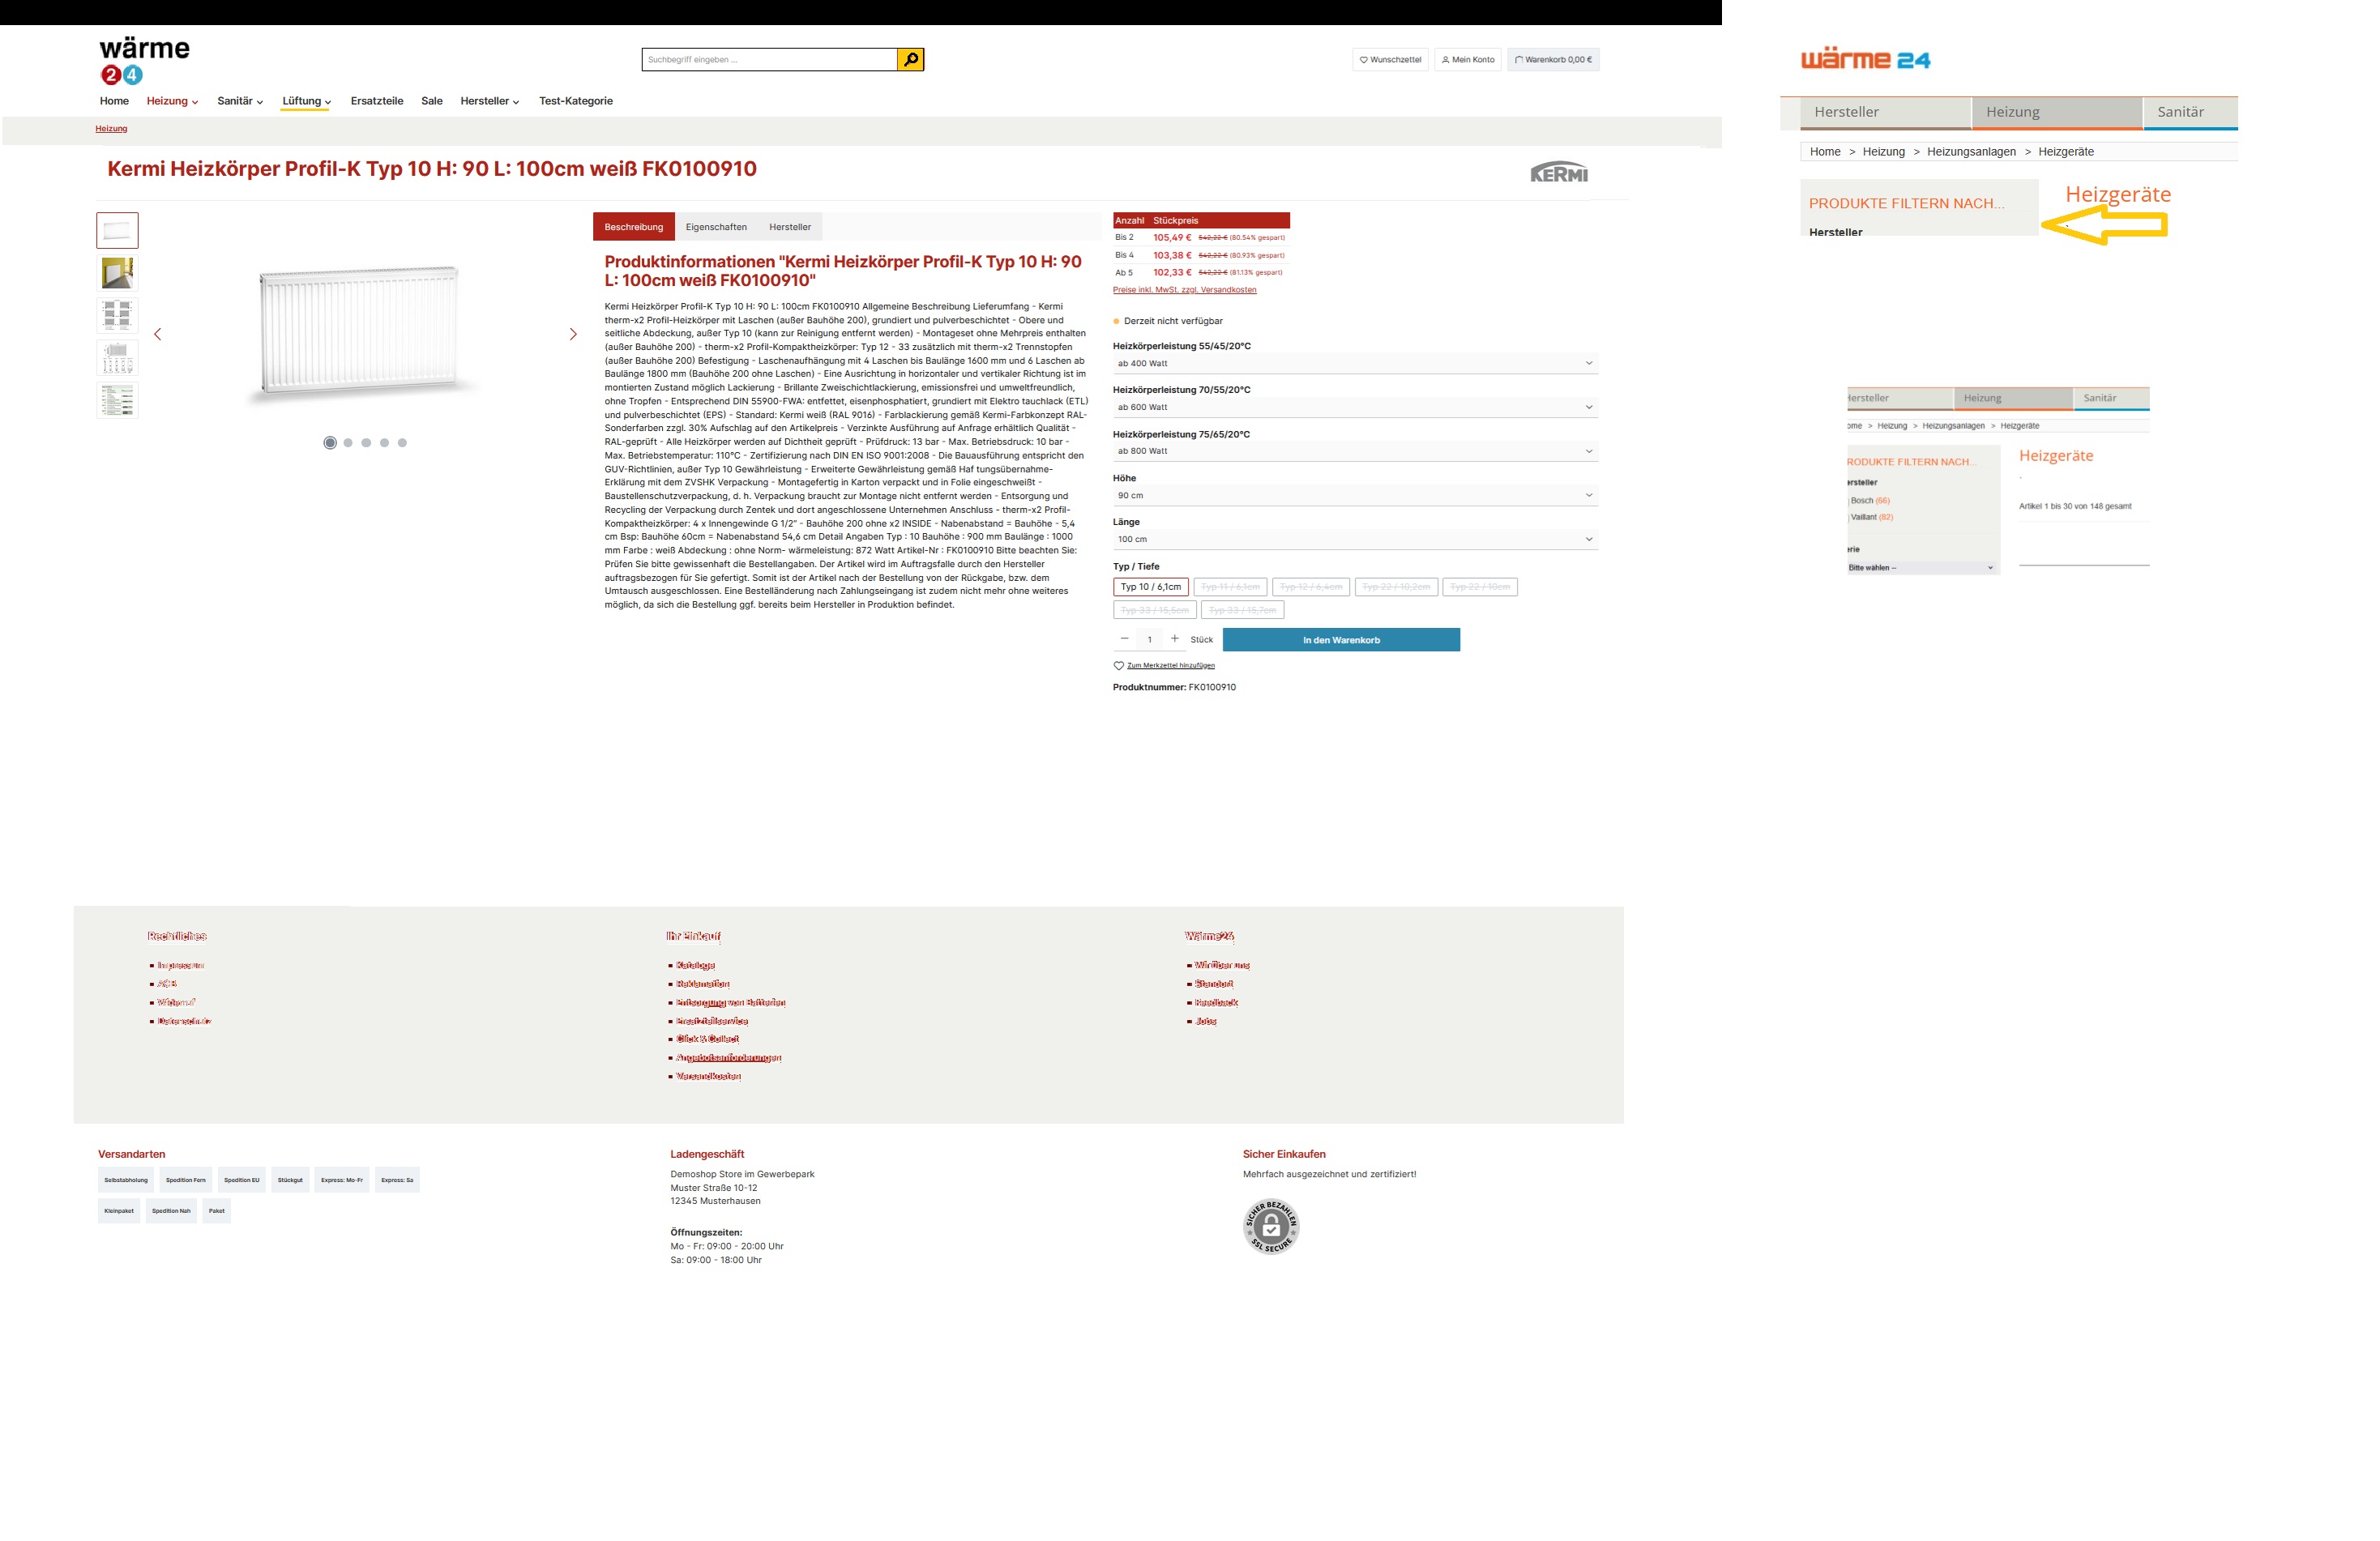Viewport: 2380px width, 1541px height.
Task: Select variant Typ 12 / 6,4cm
Action: click(x=1311, y=587)
